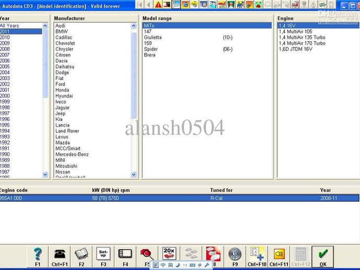Select Spider in Model range list
The height and width of the screenshot is (270, 360).
tap(207, 49)
